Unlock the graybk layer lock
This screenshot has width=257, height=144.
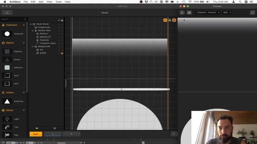(x=62, y=53)
